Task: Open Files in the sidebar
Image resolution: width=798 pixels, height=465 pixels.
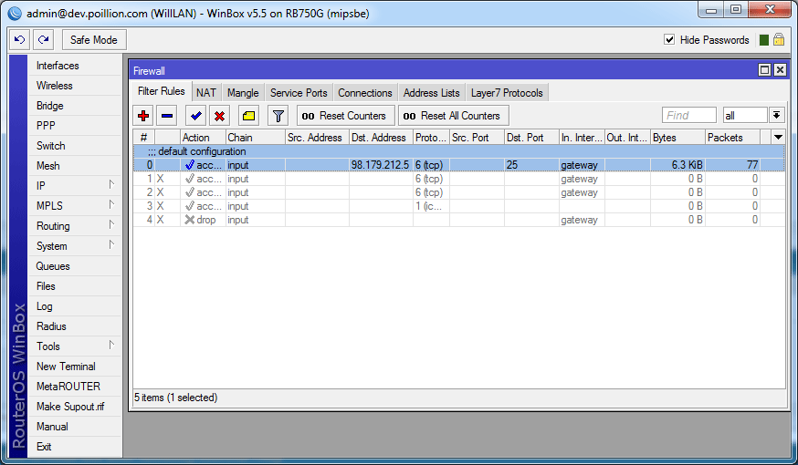Action: 75,286
